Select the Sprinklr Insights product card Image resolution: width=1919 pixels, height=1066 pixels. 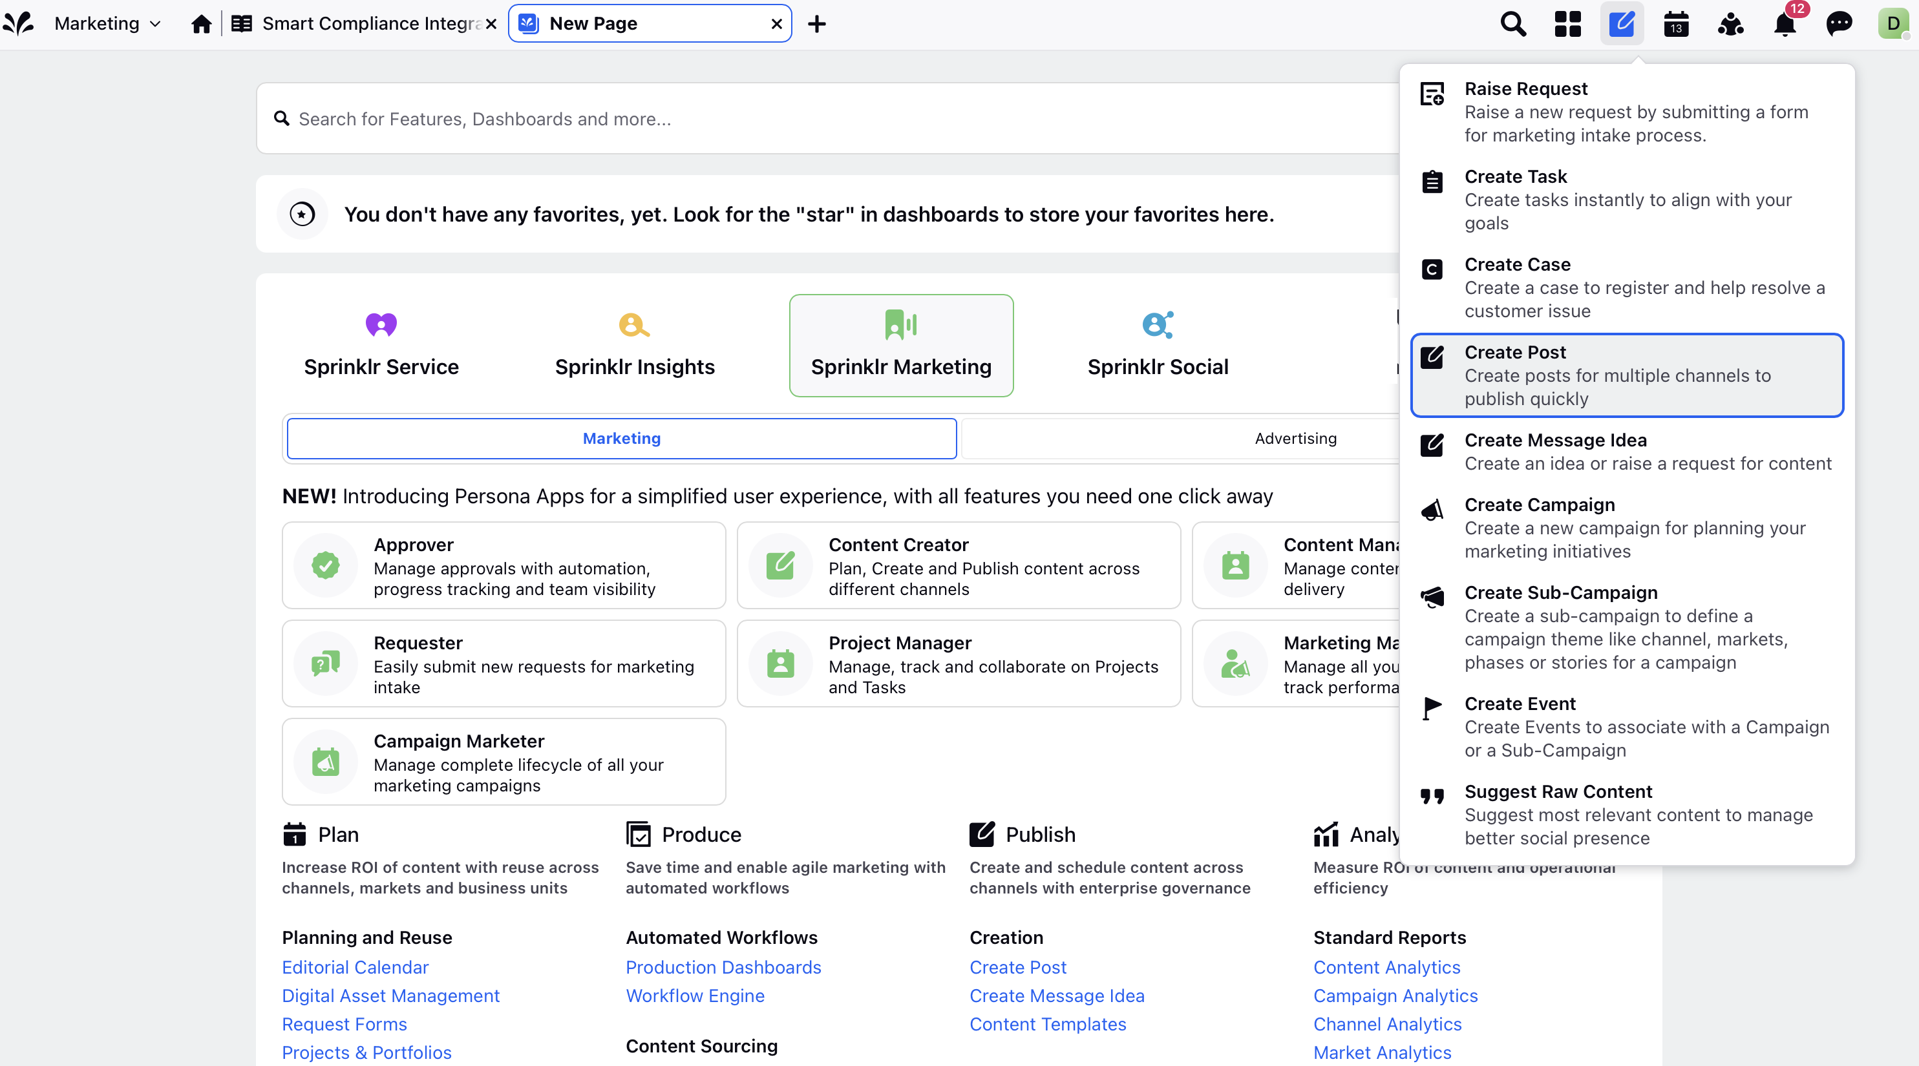[x=635, y=346]
